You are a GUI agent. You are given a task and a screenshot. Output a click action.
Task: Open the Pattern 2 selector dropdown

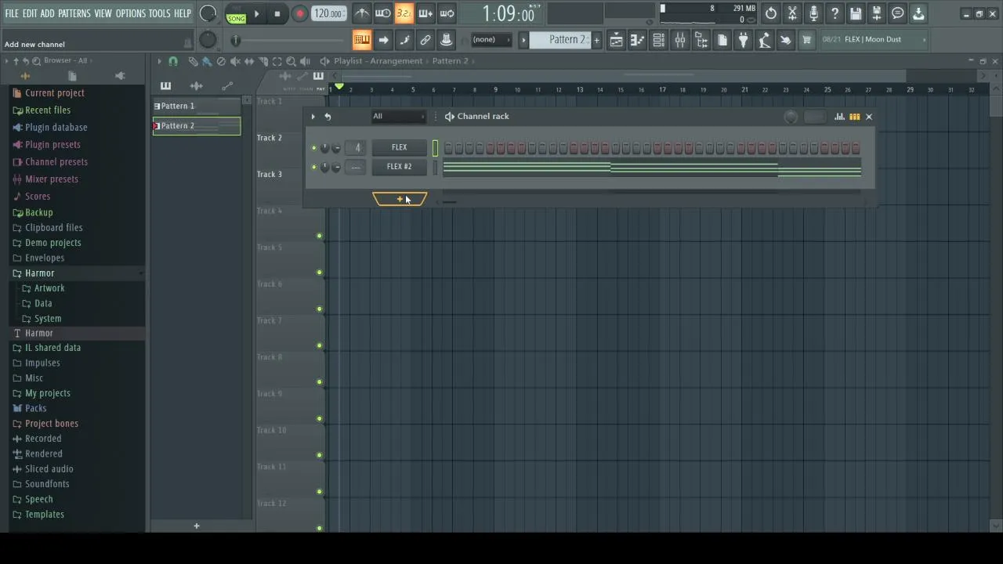pos(561,40)
